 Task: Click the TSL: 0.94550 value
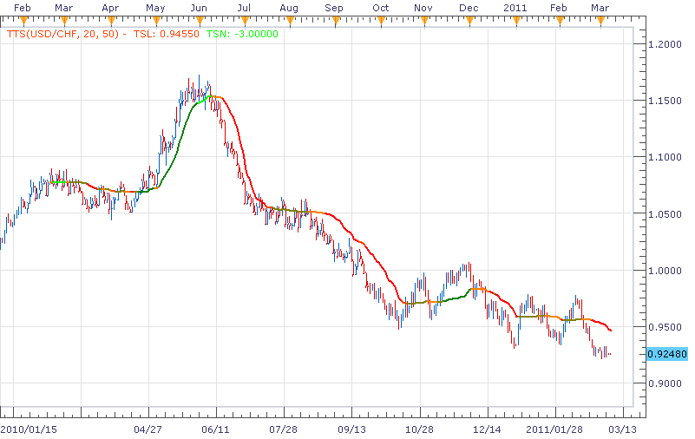pos(167,34)
